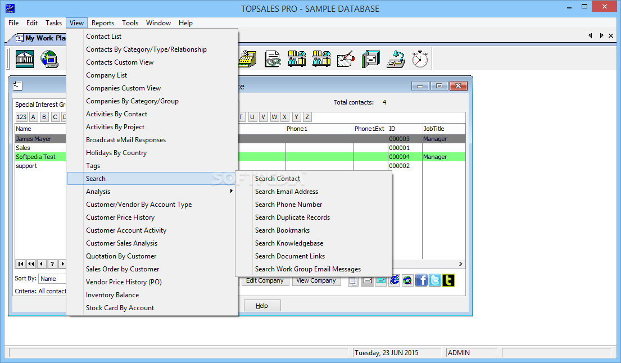Click the Edit Company button

(x=265, y=280)
